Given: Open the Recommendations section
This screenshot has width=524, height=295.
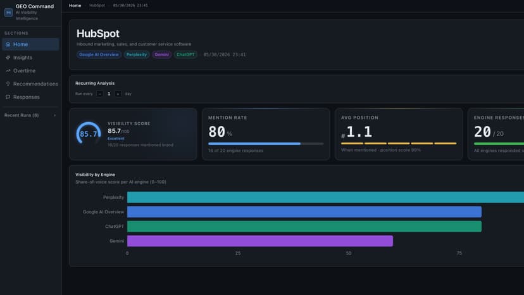Looking at the screenshot, I should click(30, 84).
